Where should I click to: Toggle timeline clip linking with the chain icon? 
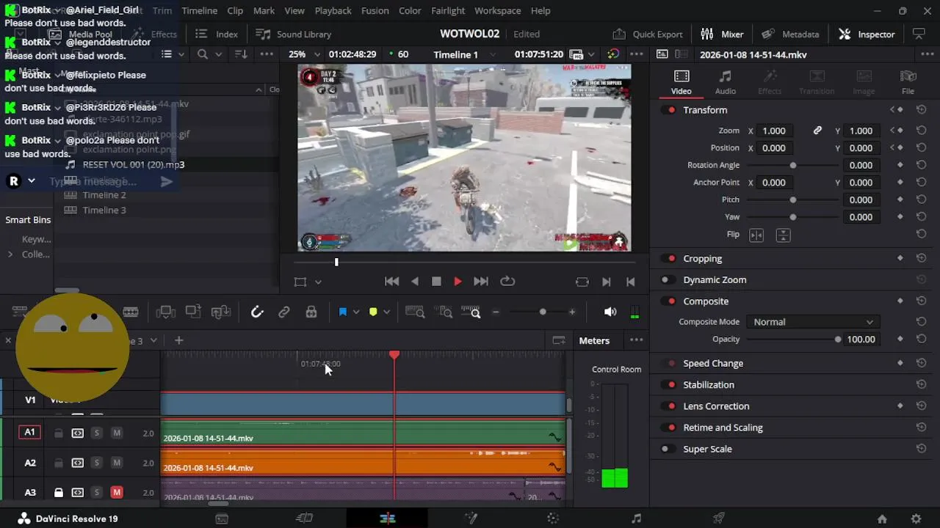tap(284, 312)
